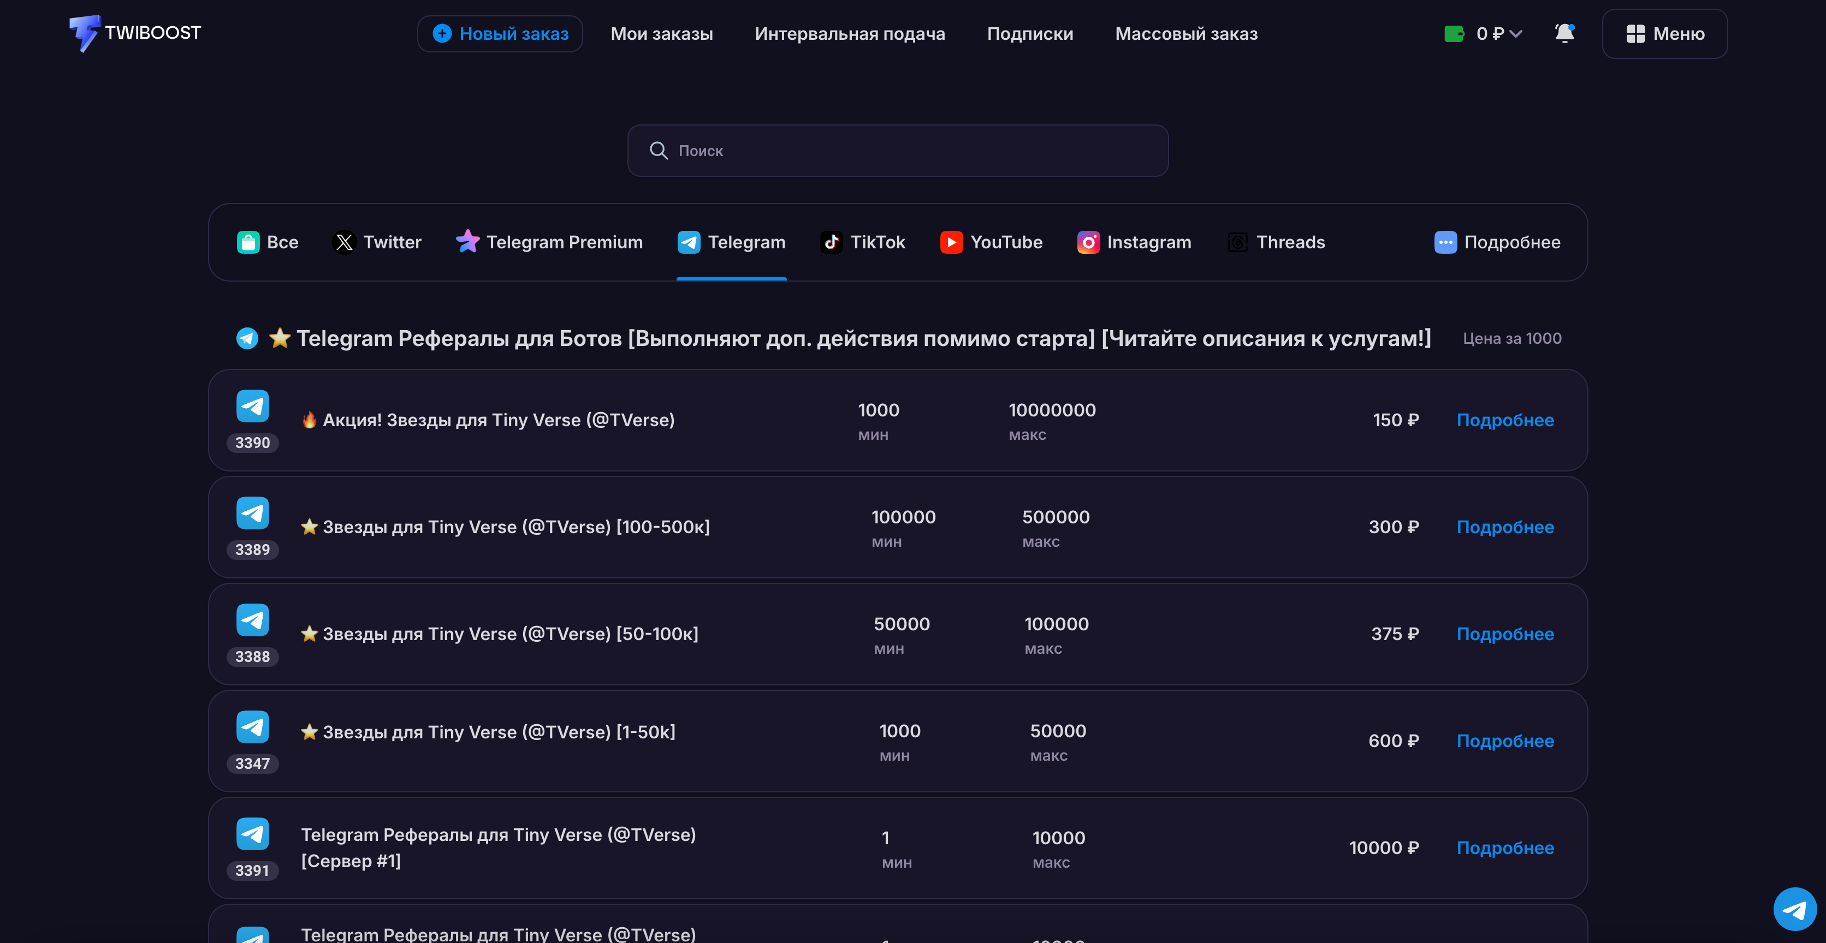Click the paper plane icon of Telegram tab
Screen dimensions: 1826x943
[689, 242]
